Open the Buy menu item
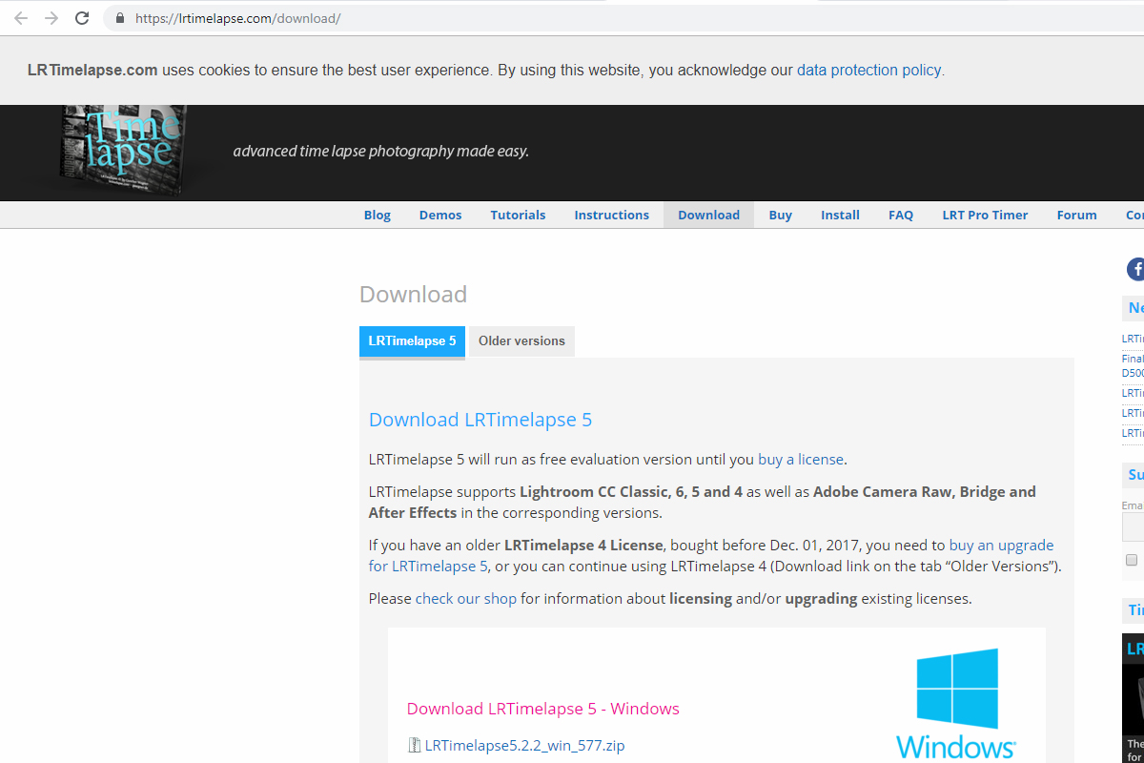Image resolution: width=1144 pixels, height=763 pixels. [x=781, y=215]
